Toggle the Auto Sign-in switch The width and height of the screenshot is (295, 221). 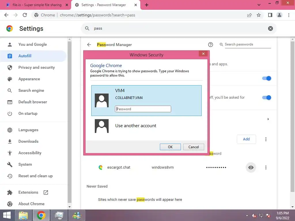266,98
